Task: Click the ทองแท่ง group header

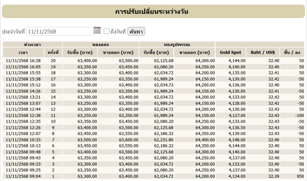Action: tap(100, 44)
